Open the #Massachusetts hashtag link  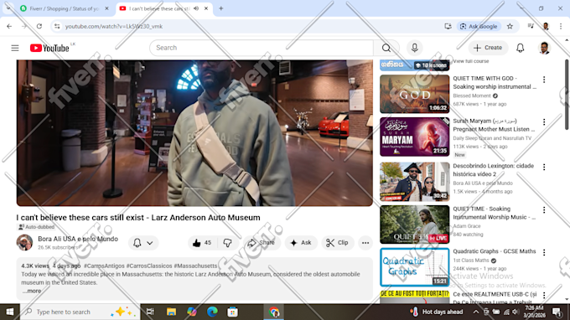tap(195, 266)
